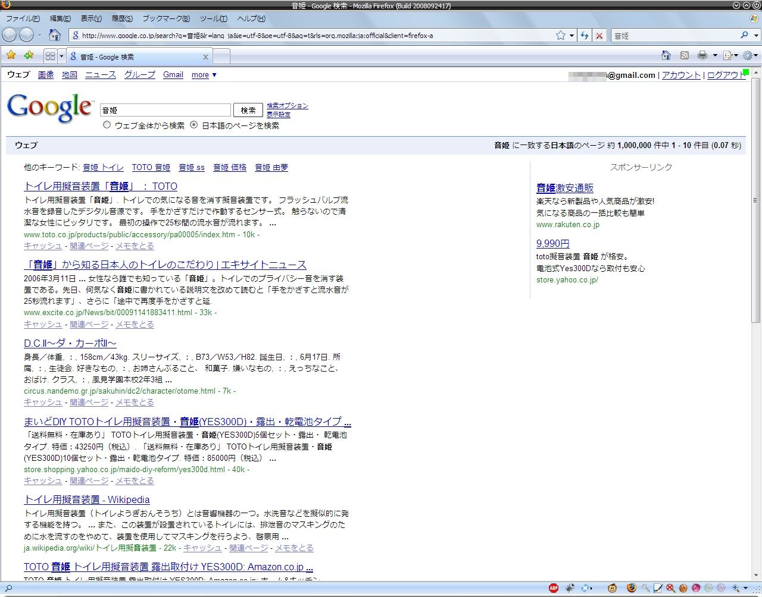Expand the address bar bookmark star dropdown

pyautogui.click(x=571, y=36)
